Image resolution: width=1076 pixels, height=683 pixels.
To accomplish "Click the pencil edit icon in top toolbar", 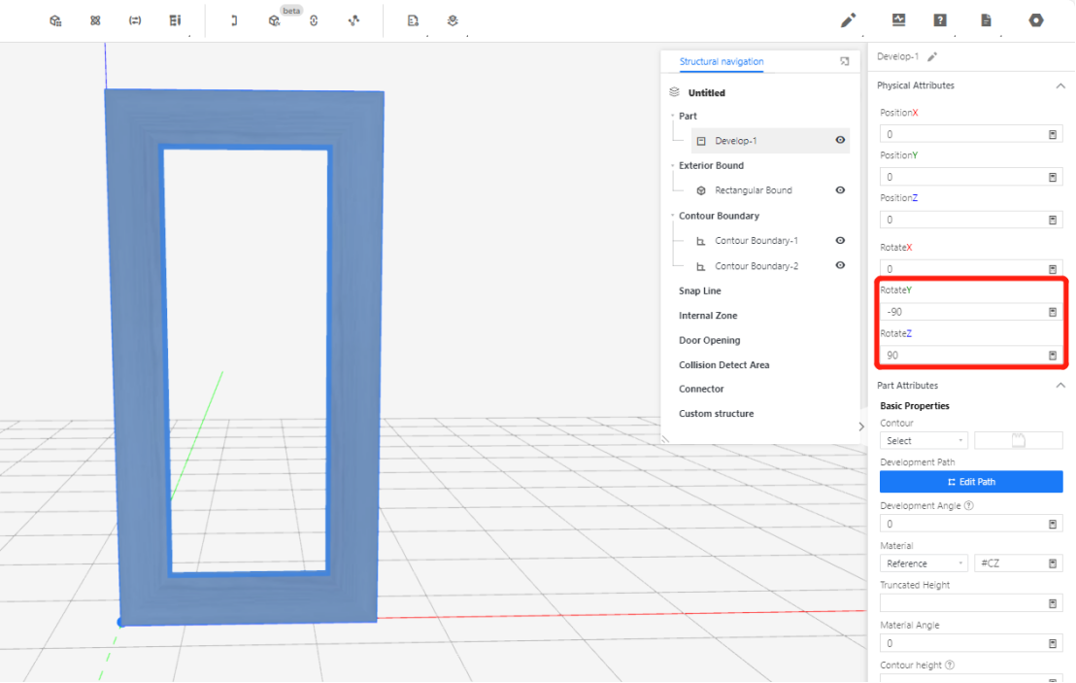I will [848, 19].
